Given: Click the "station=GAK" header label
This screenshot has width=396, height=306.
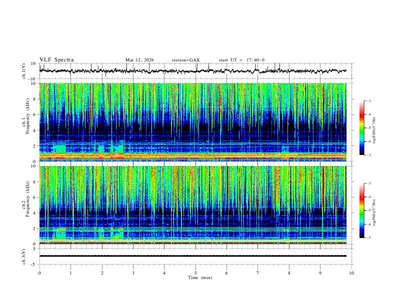Looking at the screenshot, I should point(185,60).
